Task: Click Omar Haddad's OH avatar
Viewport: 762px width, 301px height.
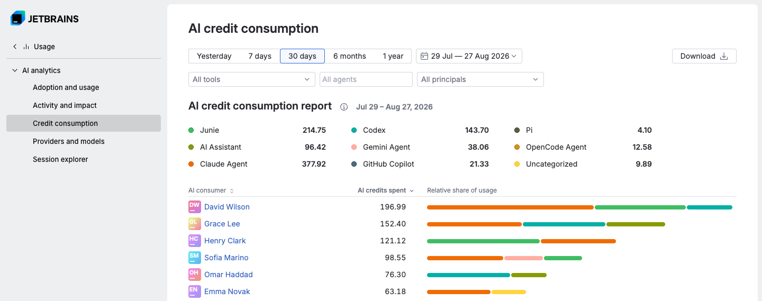Action: pyautogui.click(x=195, y=275)
